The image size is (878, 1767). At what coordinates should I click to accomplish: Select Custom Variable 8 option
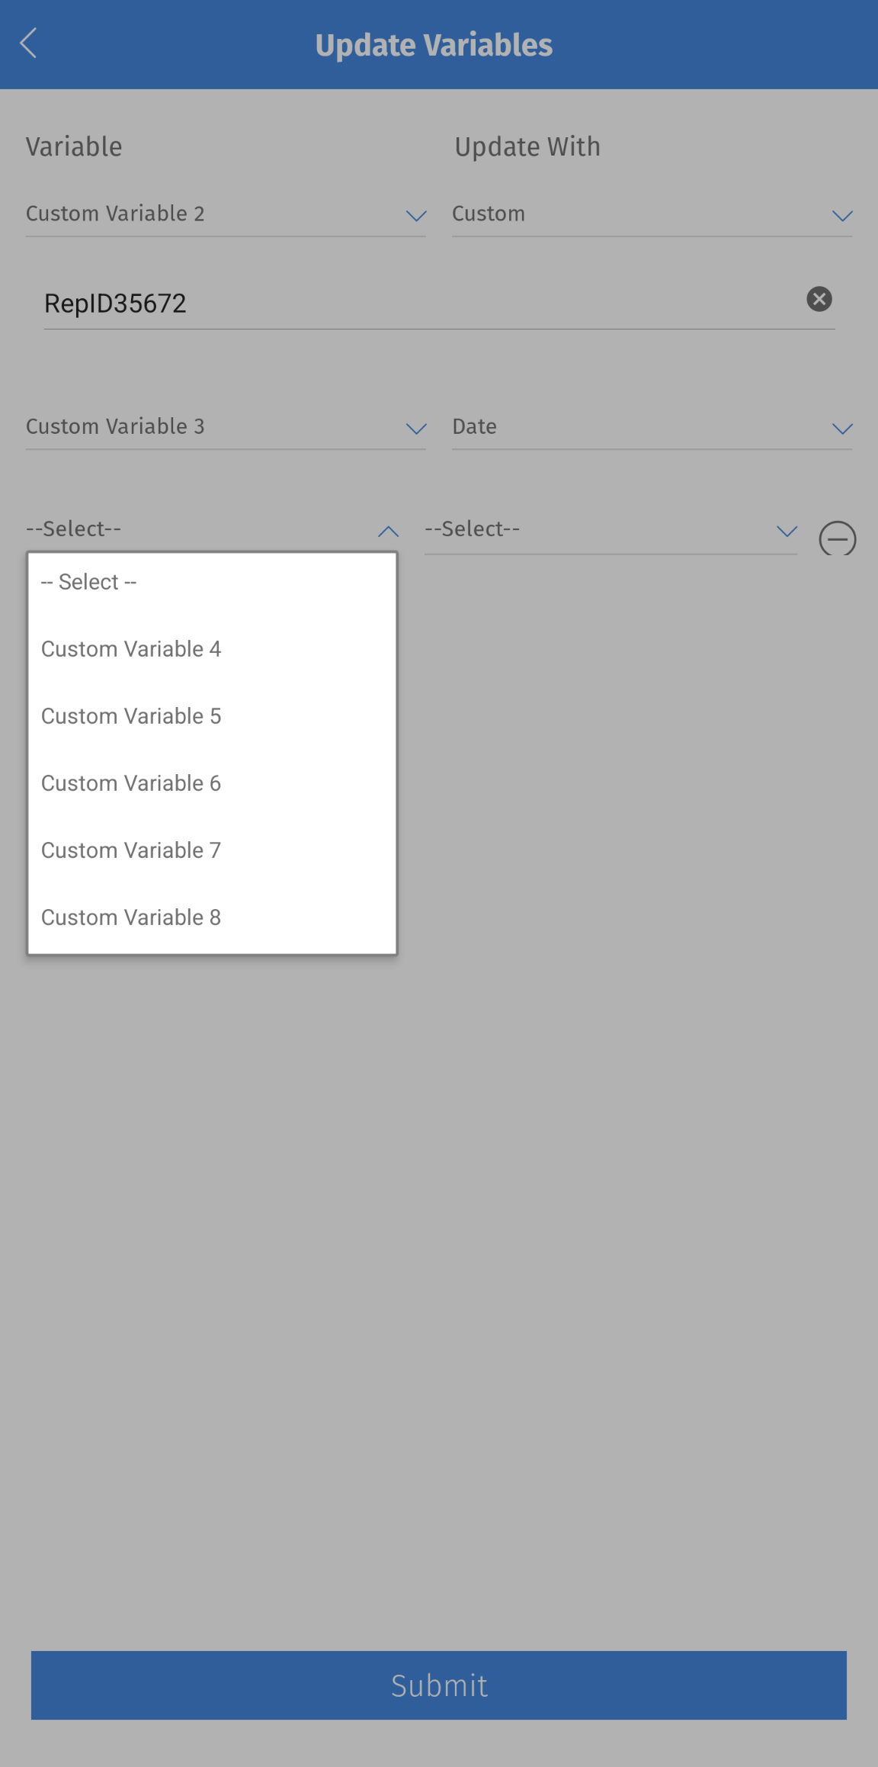point(131,917)
